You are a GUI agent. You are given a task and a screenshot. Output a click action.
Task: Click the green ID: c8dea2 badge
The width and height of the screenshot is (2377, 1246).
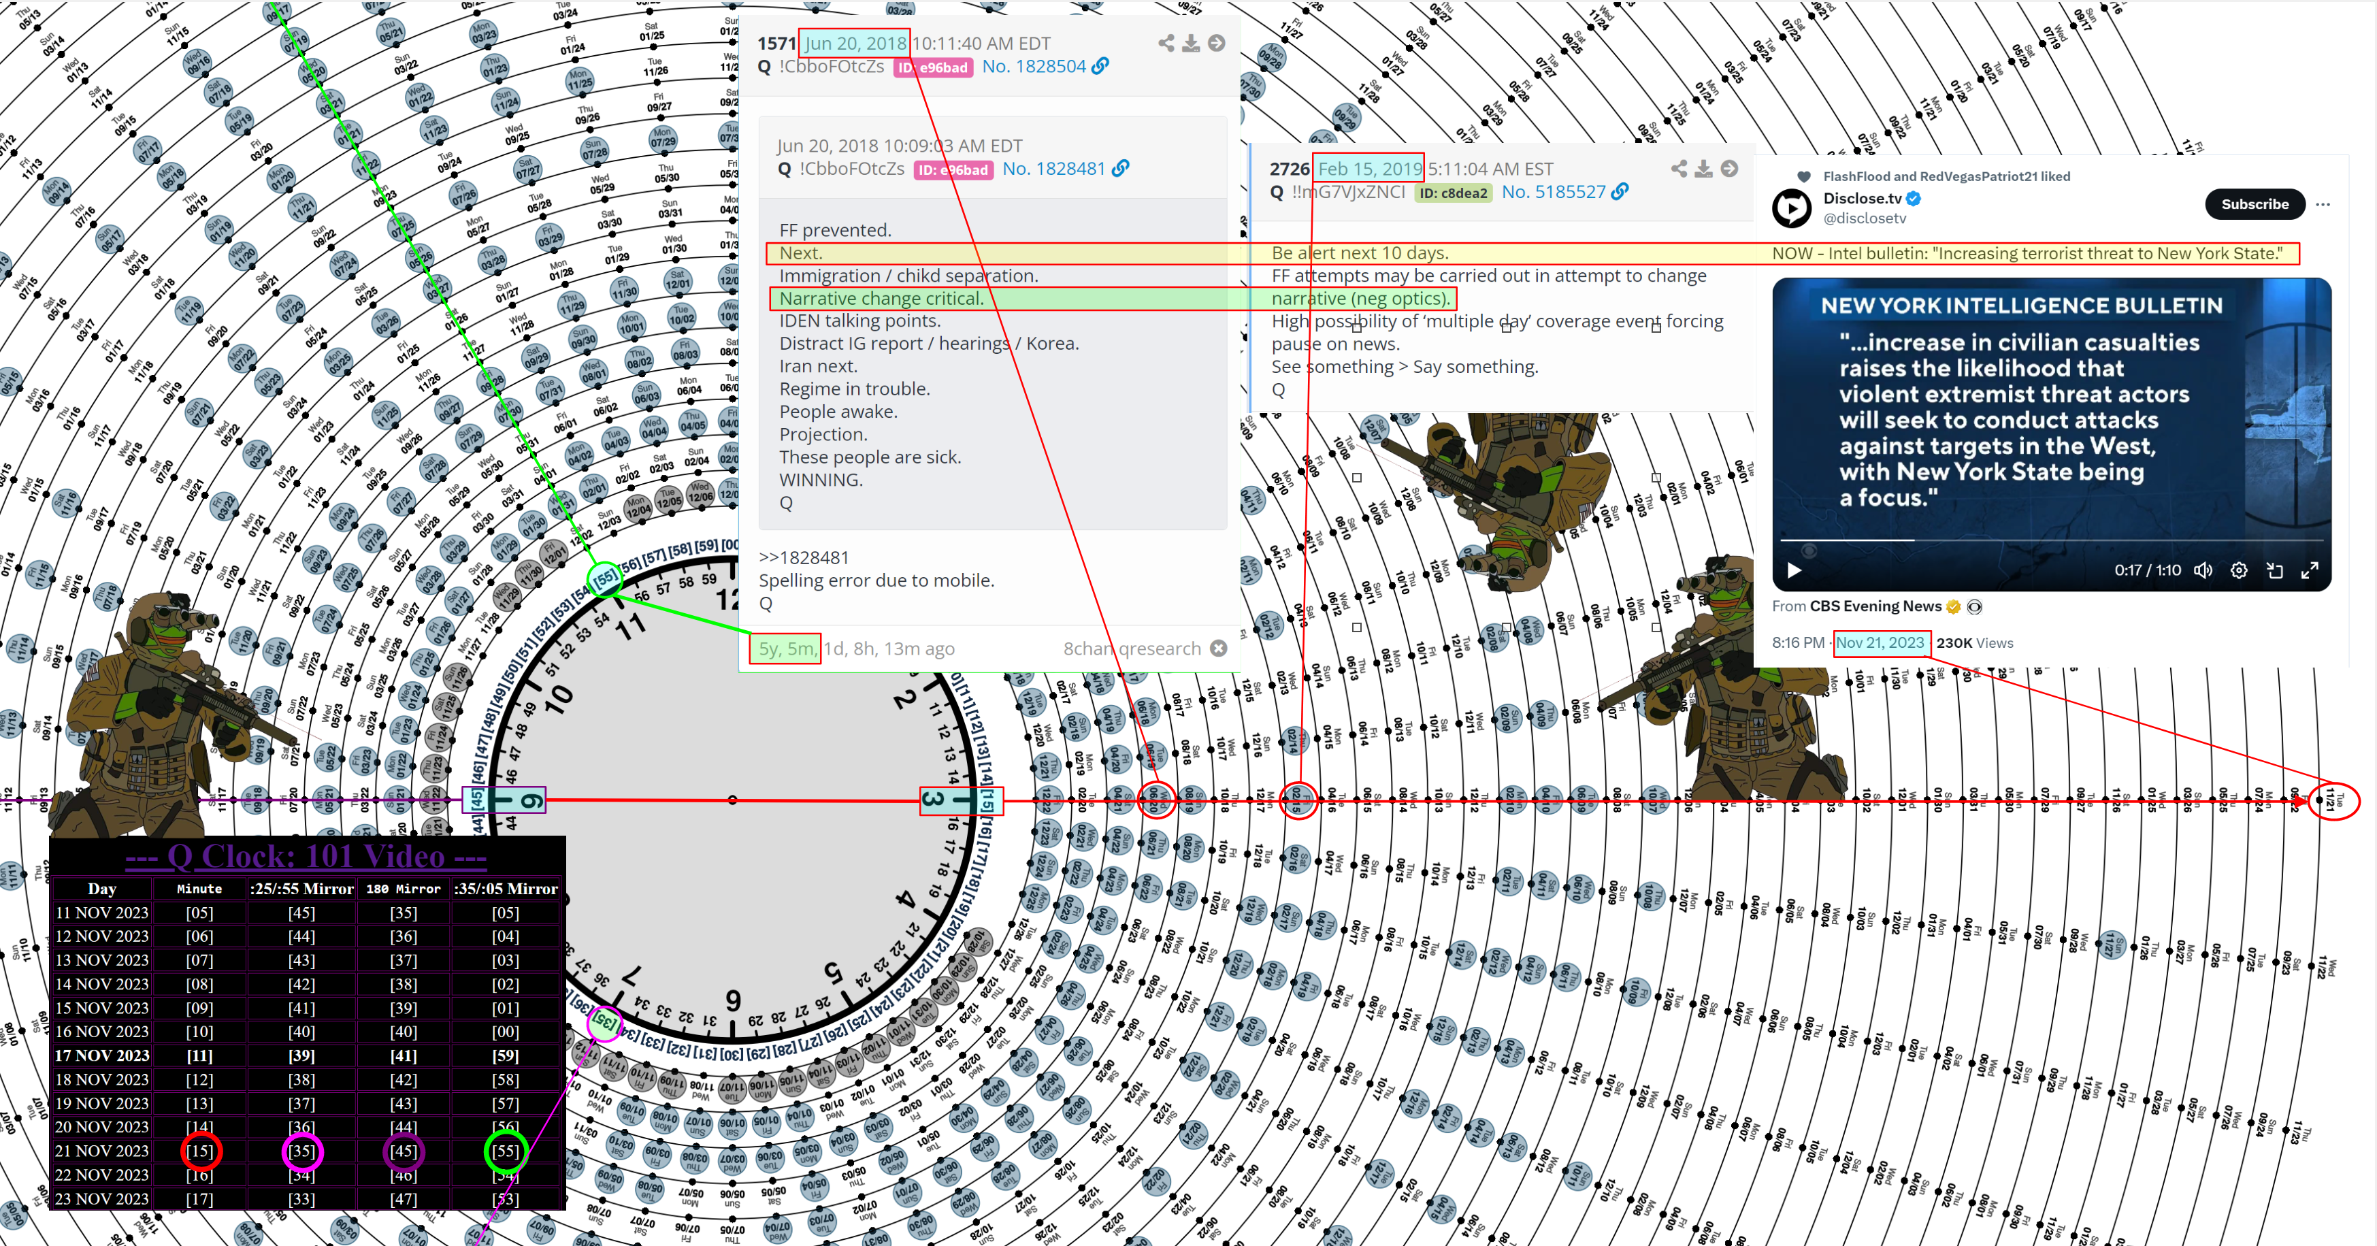pyautogui.click(x=1452, y=193)
